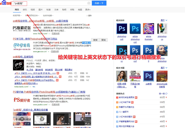Screen dimensions: 185x128
Task: Click the 平面设计教程 book cover
Action: coord(135,76)
